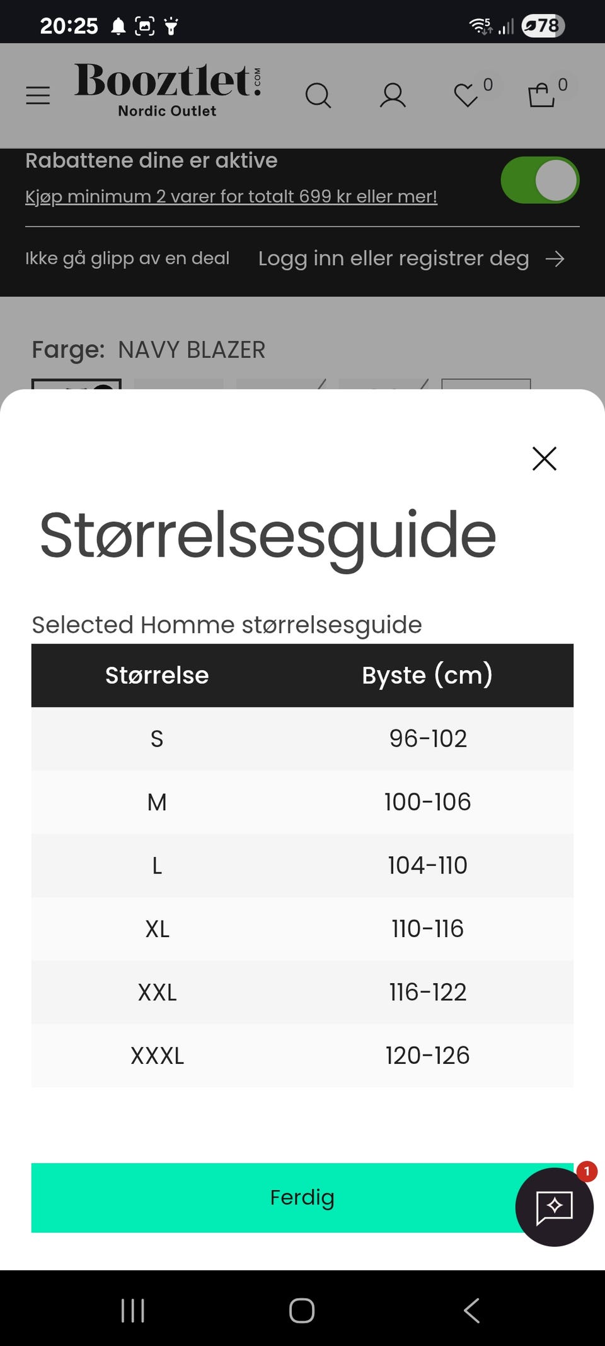Click the Størrelse column header
This screenshot has width=605, height=1346.
(157, 675)
